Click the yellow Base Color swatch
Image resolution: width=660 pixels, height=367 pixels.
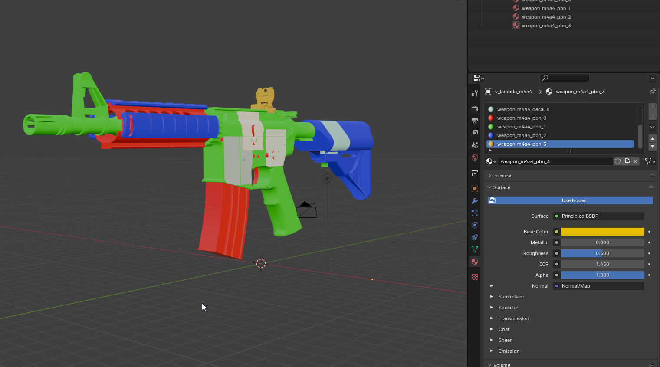[602, 231]
